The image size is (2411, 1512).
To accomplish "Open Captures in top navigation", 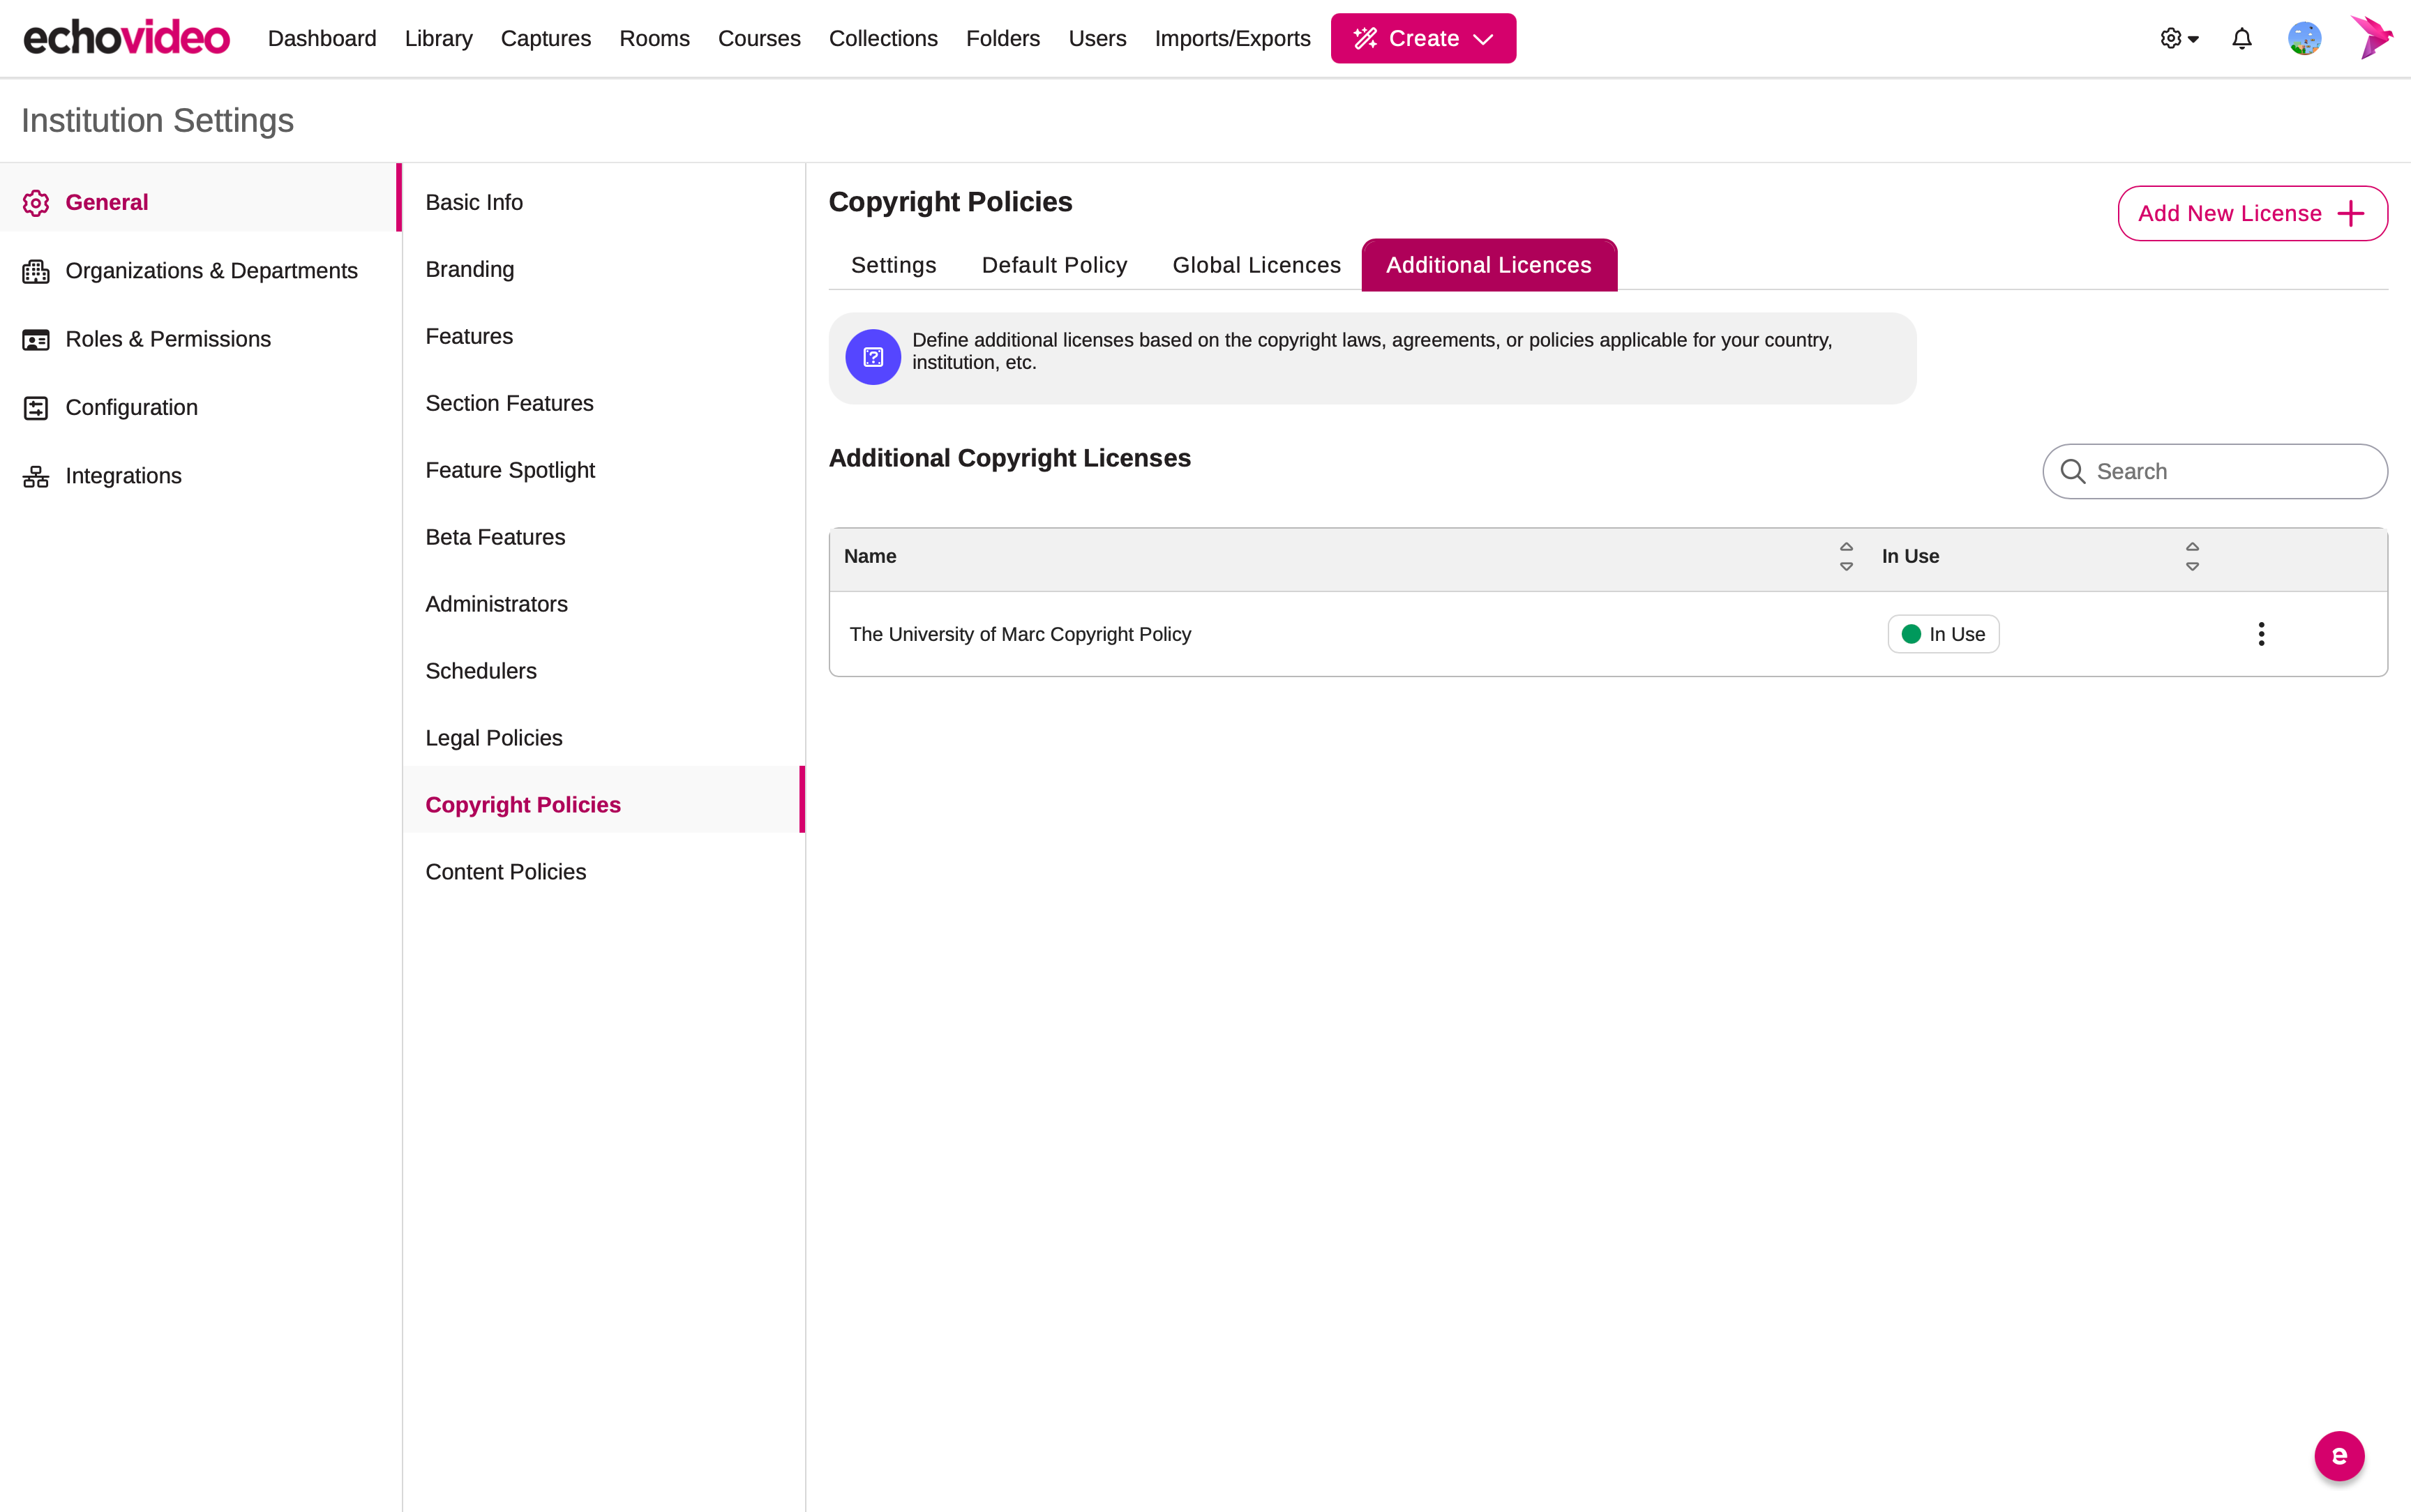I will tap(546, 38).
